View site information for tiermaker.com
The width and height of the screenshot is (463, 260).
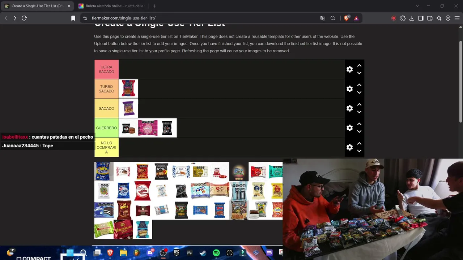[85, 18]
